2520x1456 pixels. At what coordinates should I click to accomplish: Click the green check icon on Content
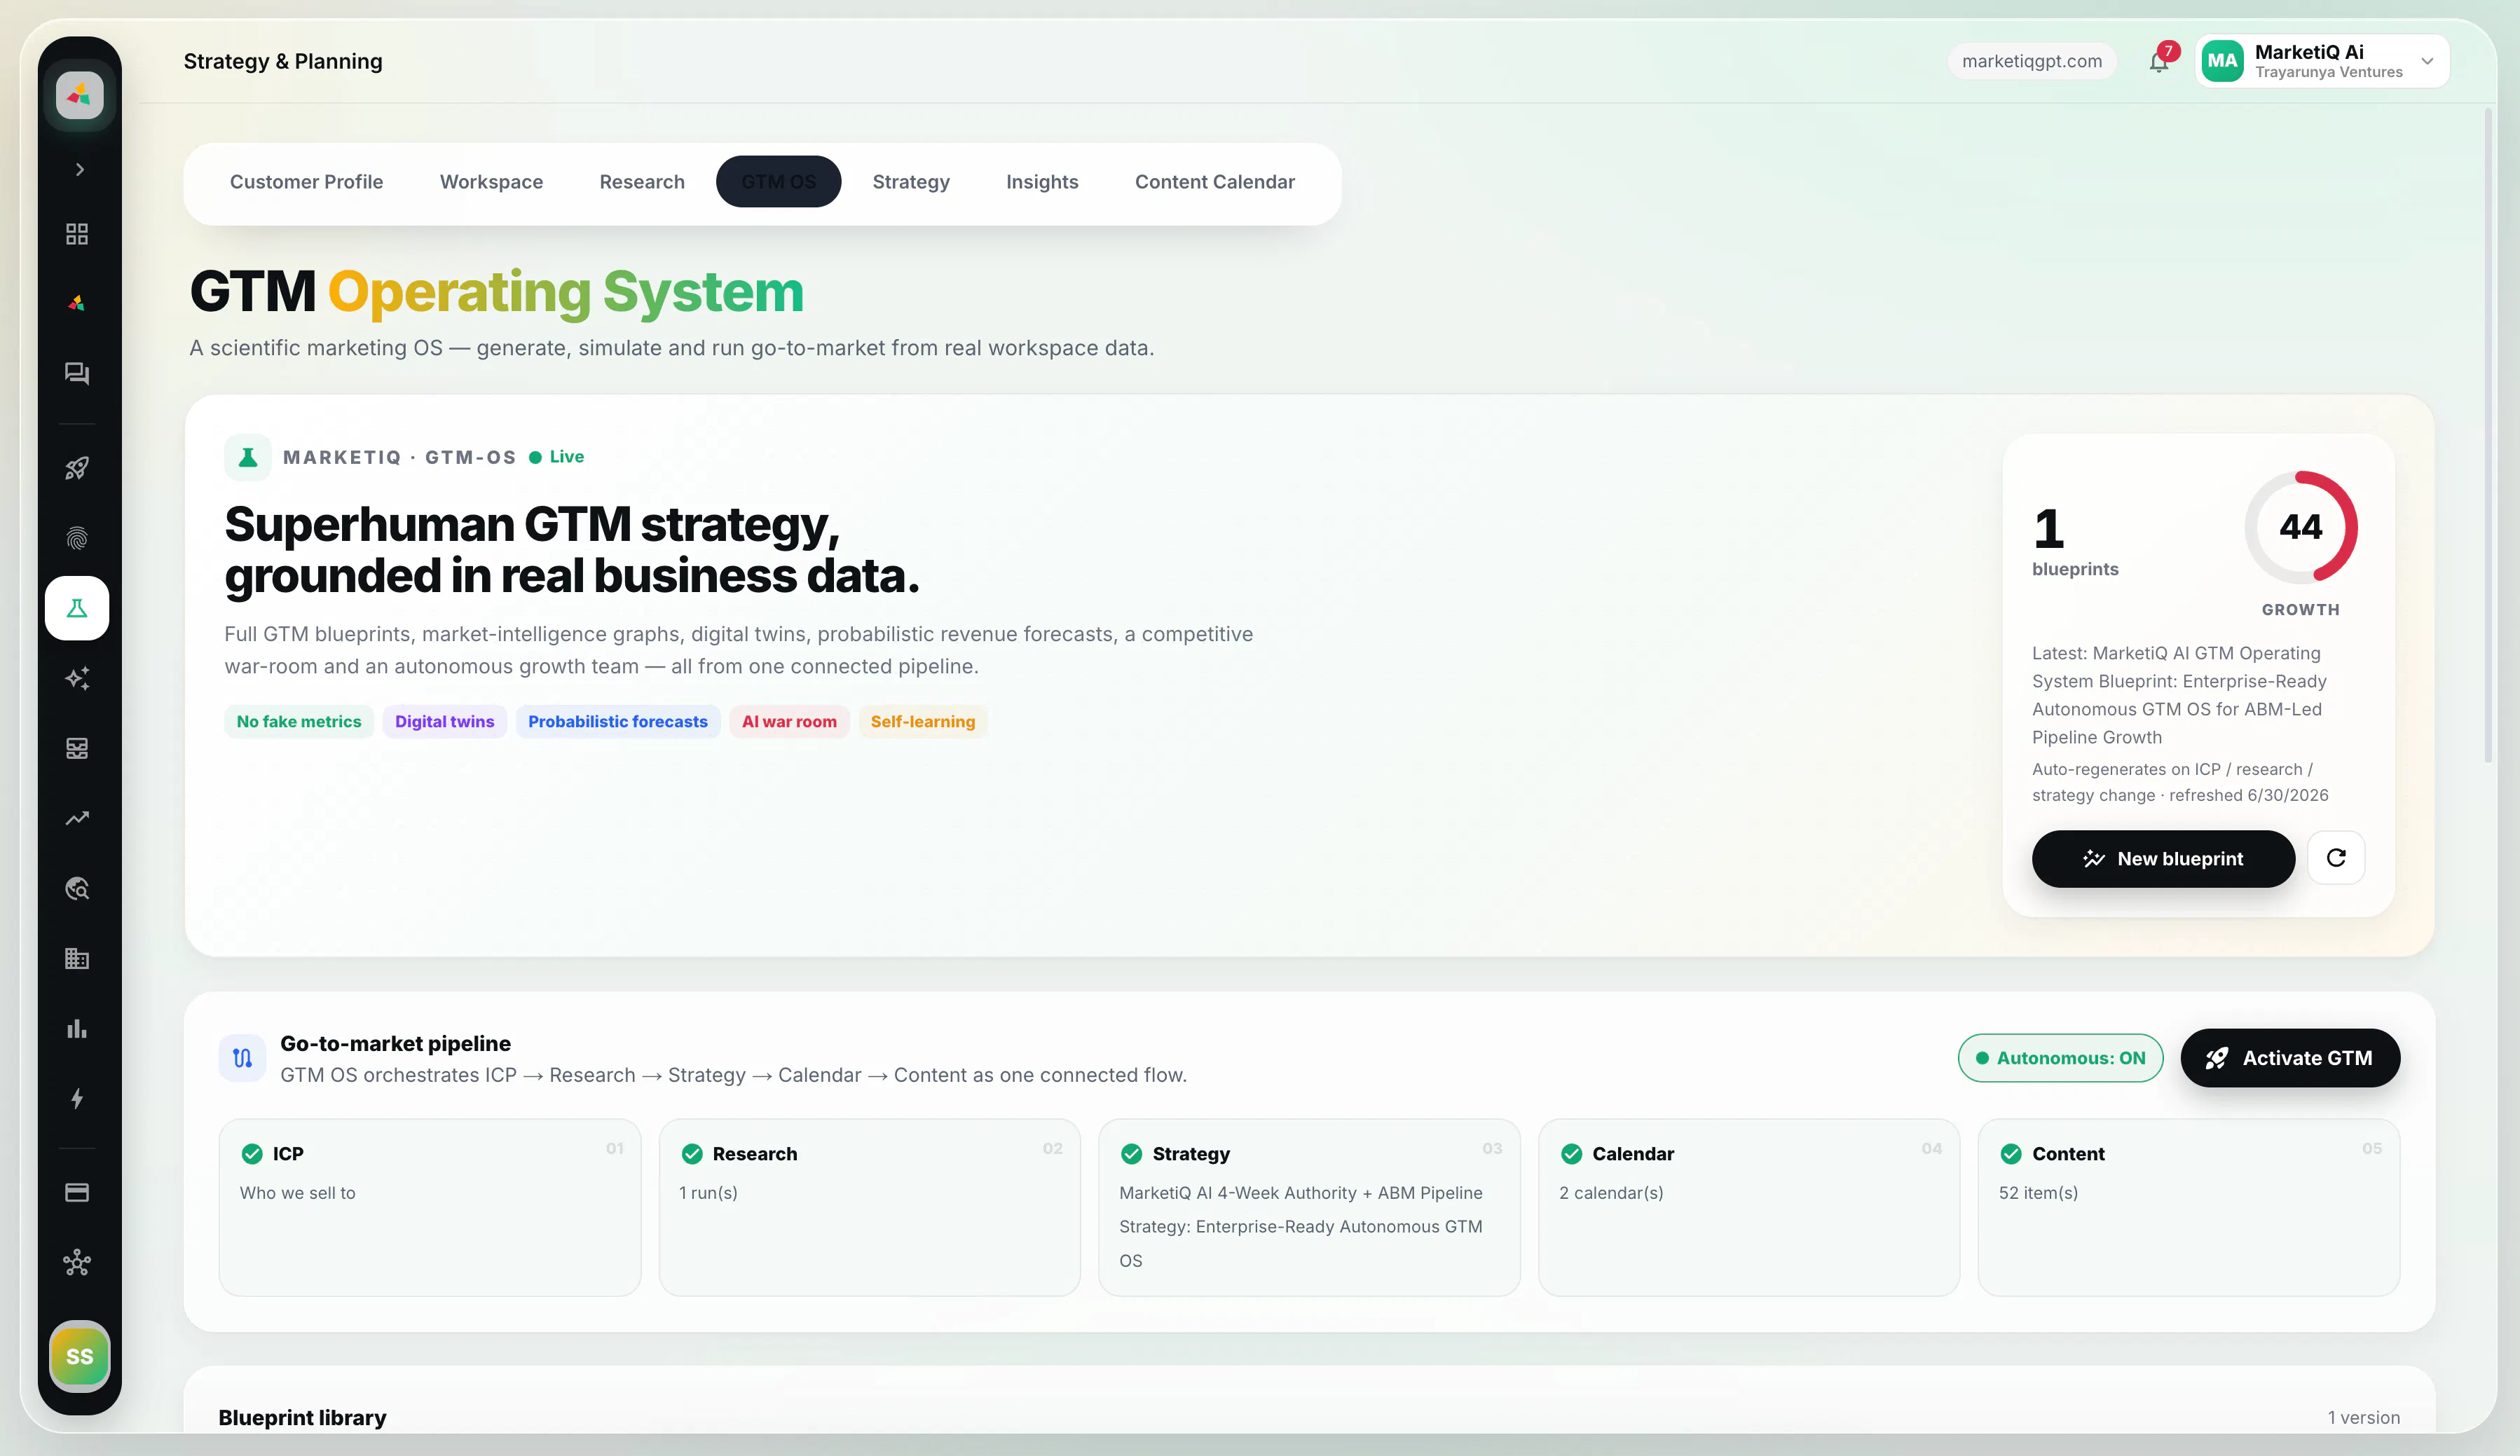(2011, 1154)
